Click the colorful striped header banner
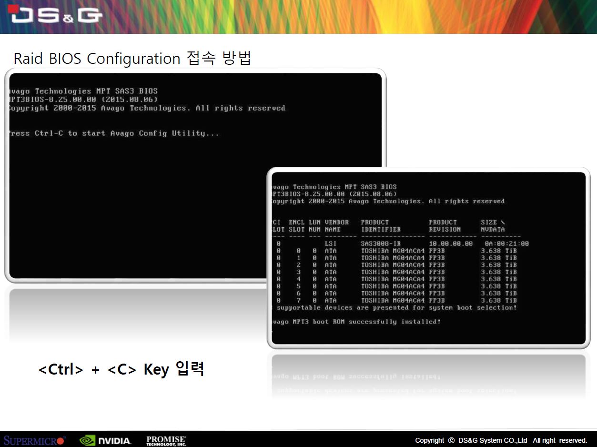The image size is (597, 447). click(334, 17)
